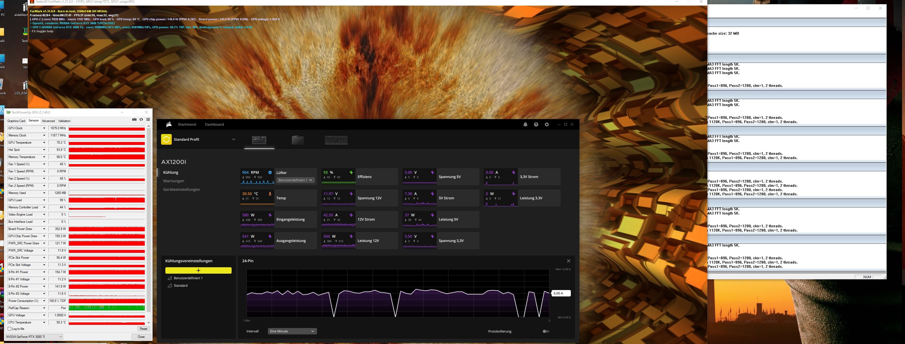Take GPU-Z screenshot with camera icon

point(134,119)
